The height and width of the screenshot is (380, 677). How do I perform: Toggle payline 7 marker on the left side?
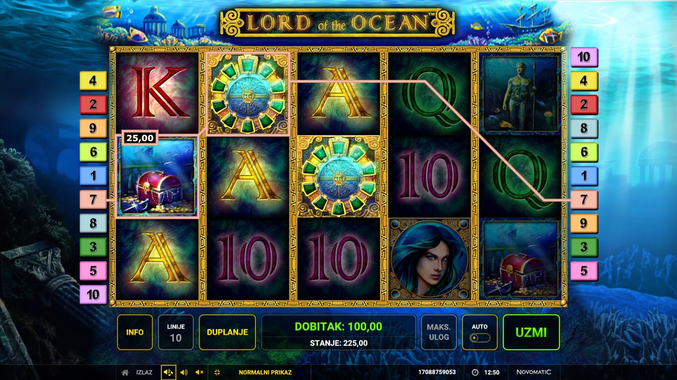[93, 200]
